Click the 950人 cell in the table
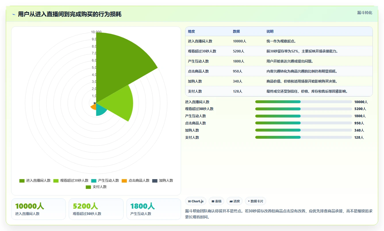The height and width of the screenshot is (231, 384). tap(237, 71)
